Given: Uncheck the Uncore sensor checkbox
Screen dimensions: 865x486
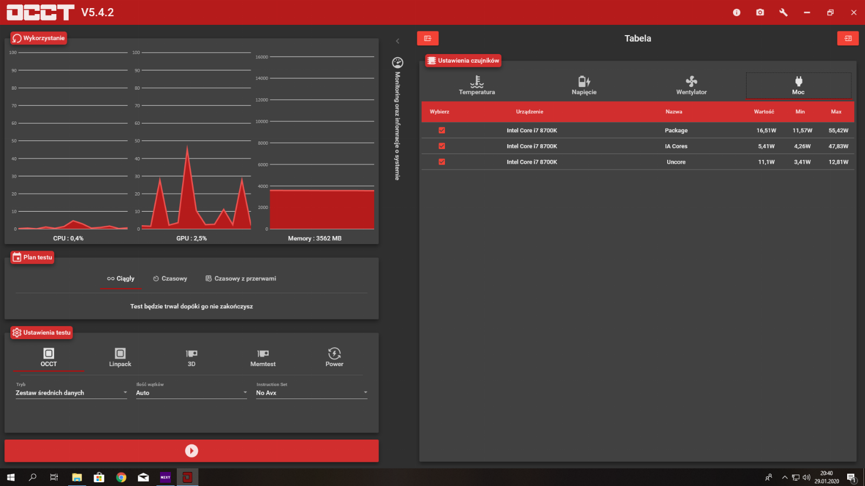Looking at the screenshot, I should (x=442, y=161).
